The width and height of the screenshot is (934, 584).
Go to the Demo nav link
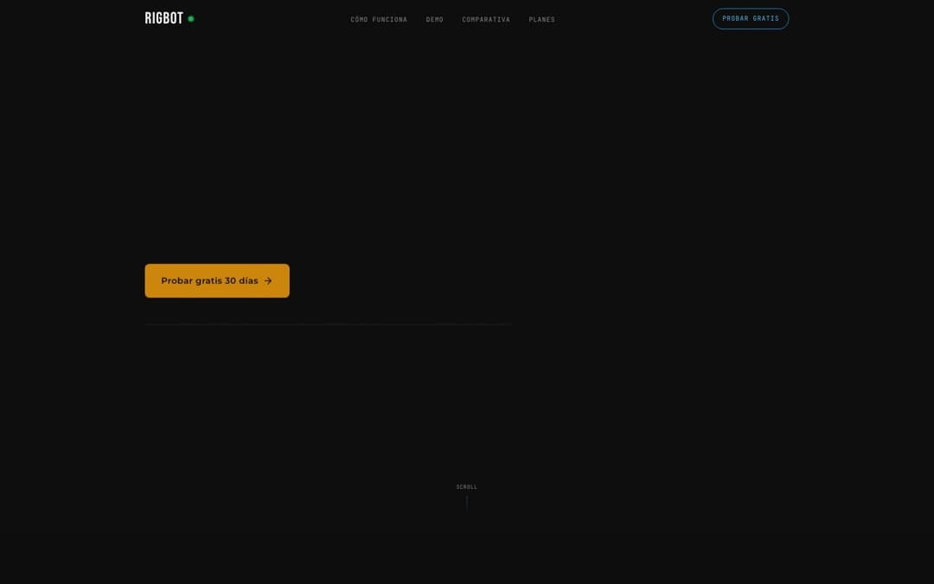point(434,19)
